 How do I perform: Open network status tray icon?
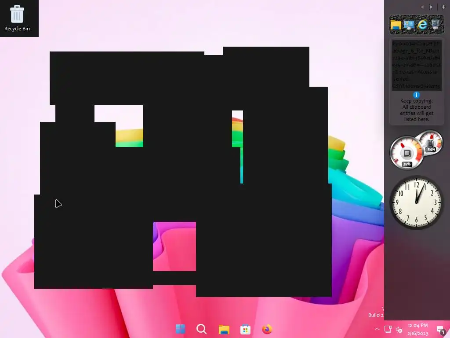[388, 329]
